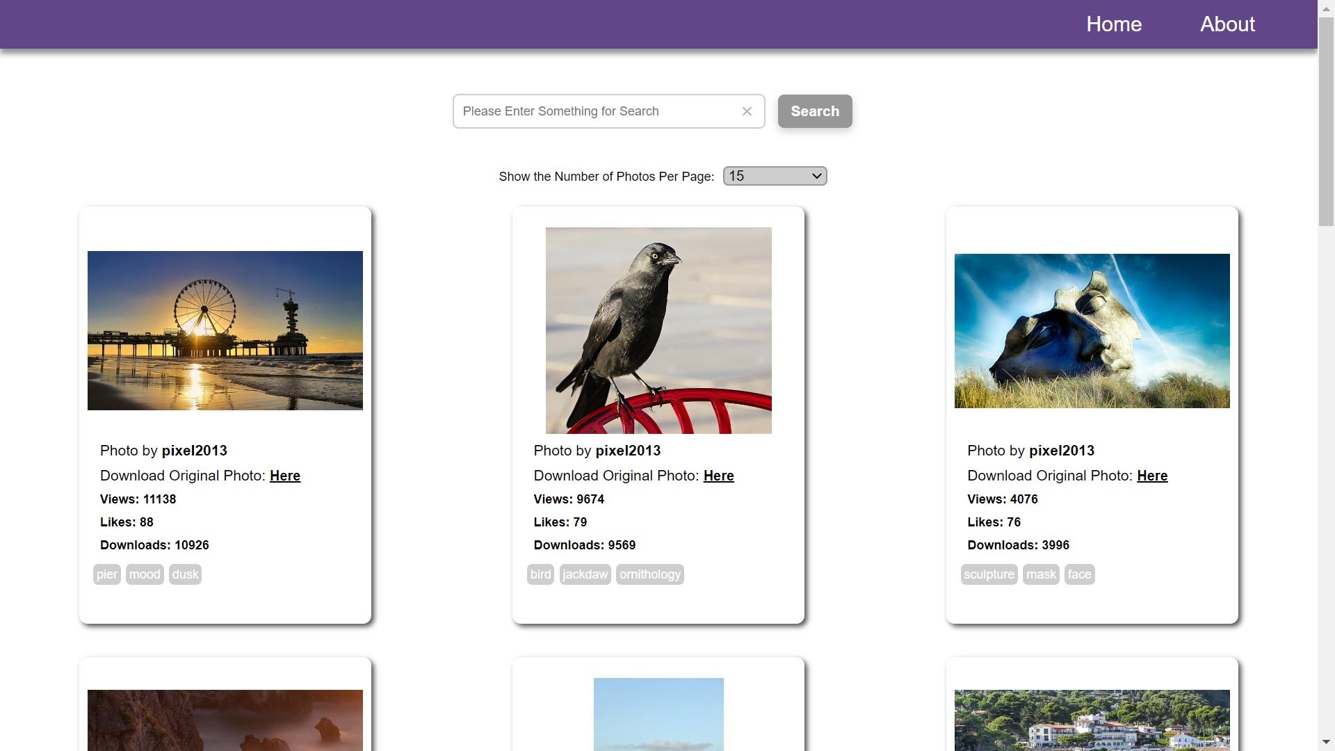
Task: Click the About navigation menu item
Action: click(1228, 24)
